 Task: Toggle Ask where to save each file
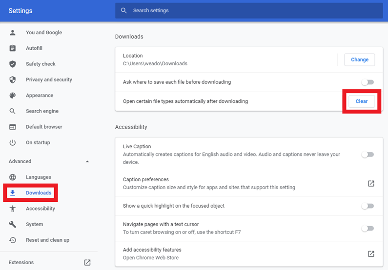368,82
